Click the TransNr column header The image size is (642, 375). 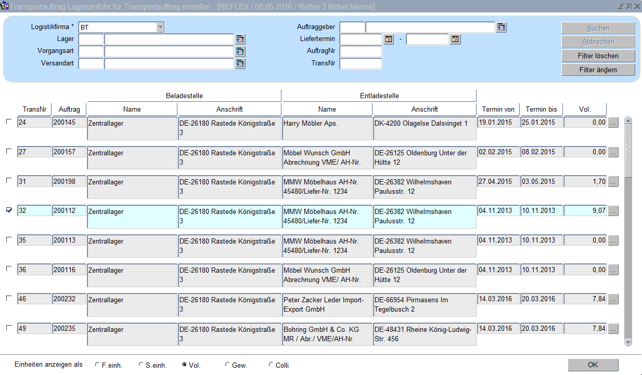coord(34,109)
